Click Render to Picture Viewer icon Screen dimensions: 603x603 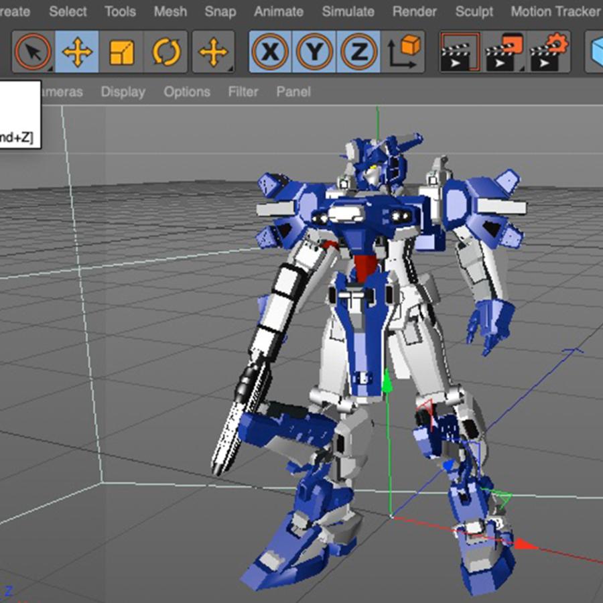coord(505,52)
